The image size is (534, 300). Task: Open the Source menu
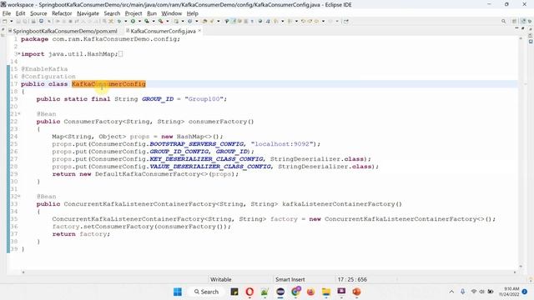click(38, 13)
